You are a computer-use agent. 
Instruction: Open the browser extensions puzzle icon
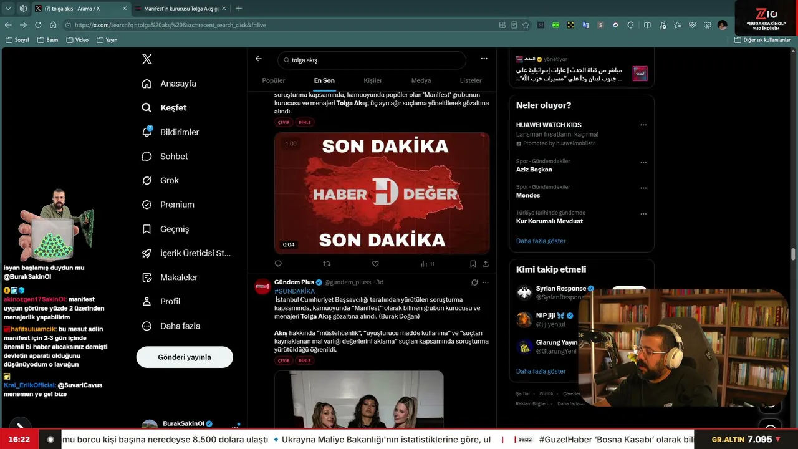tap(630, 25)
